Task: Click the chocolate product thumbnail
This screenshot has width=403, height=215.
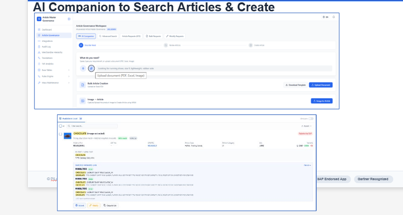Action: point(67,135)
